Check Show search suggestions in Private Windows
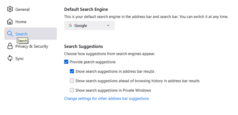Screen dimensions: 238x115 [72, 90]
